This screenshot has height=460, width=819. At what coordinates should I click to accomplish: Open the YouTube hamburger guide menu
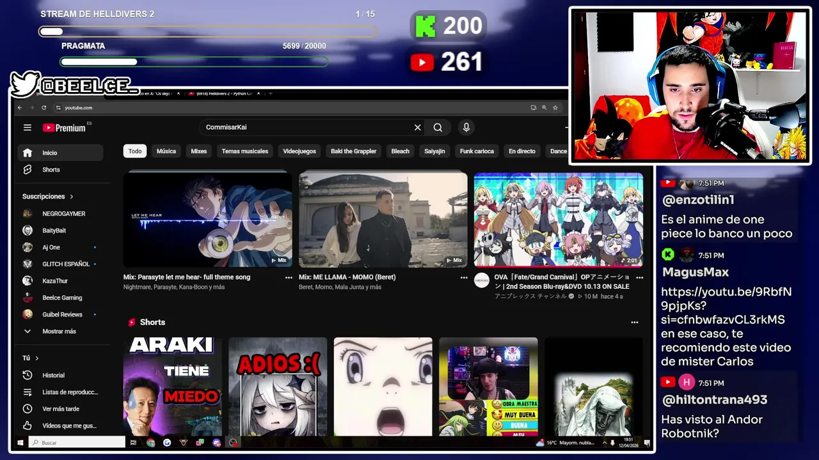[28, 128]
